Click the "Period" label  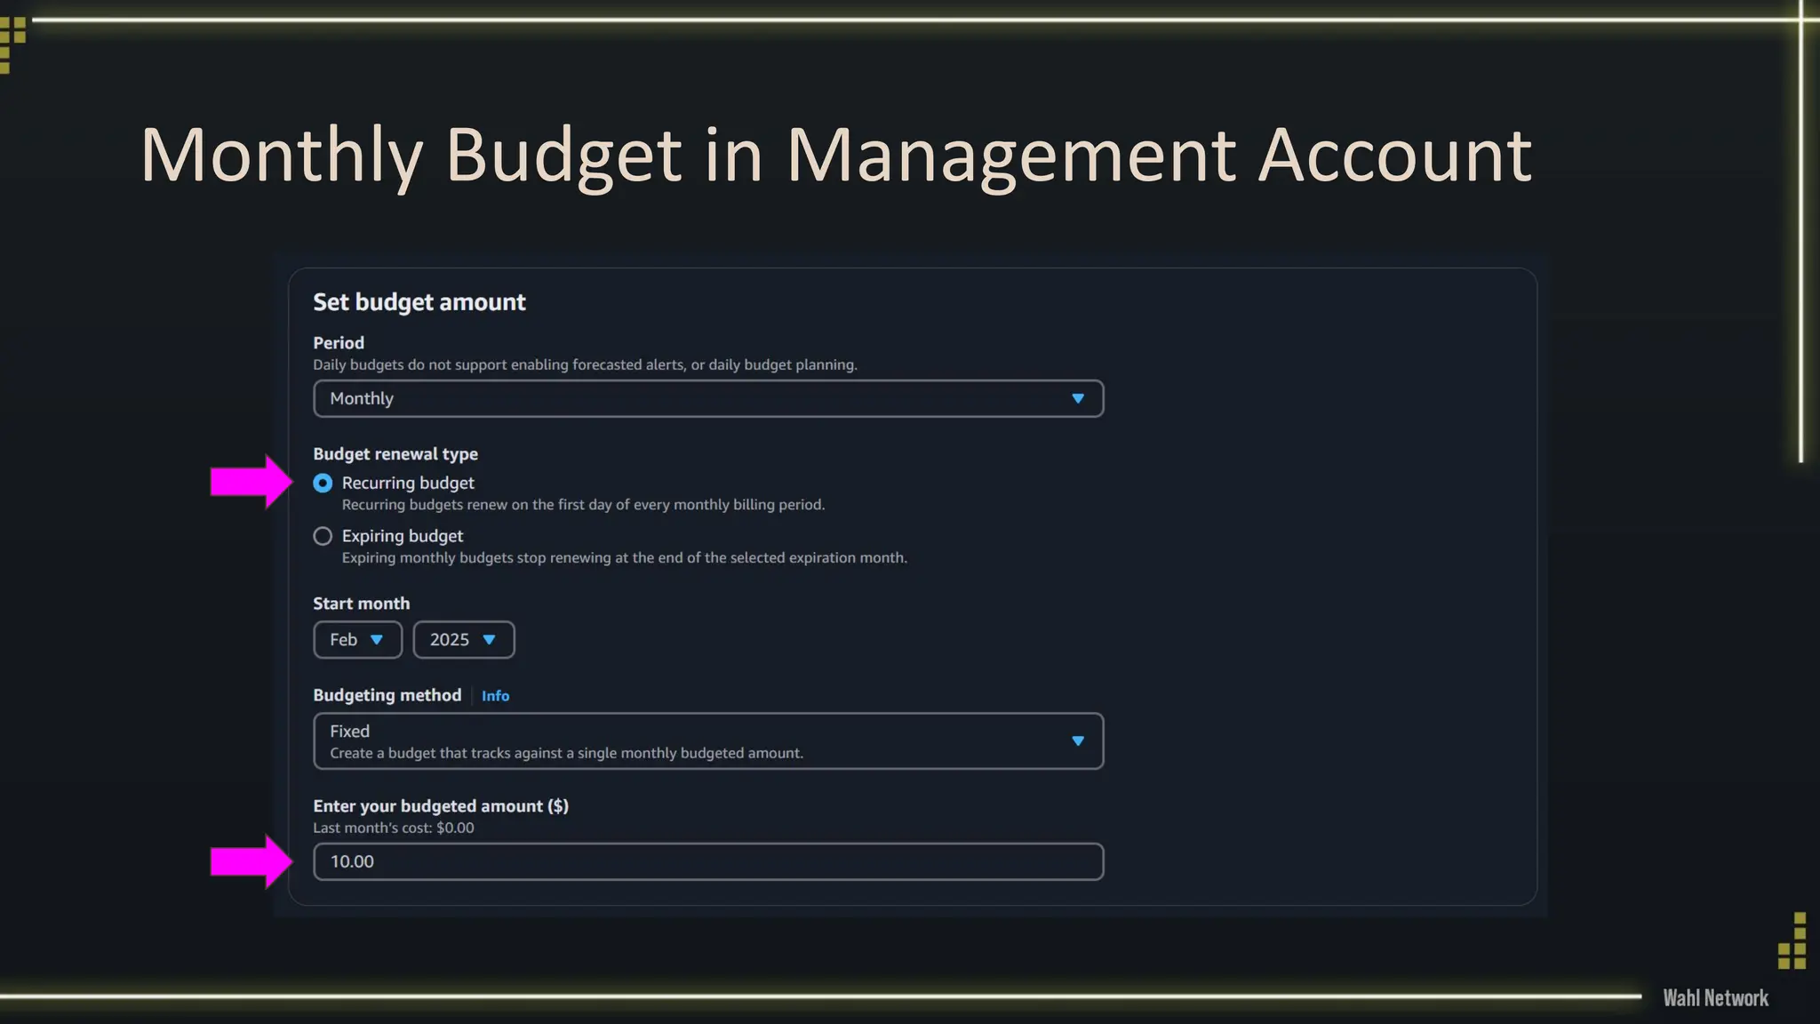coord(339,343)
